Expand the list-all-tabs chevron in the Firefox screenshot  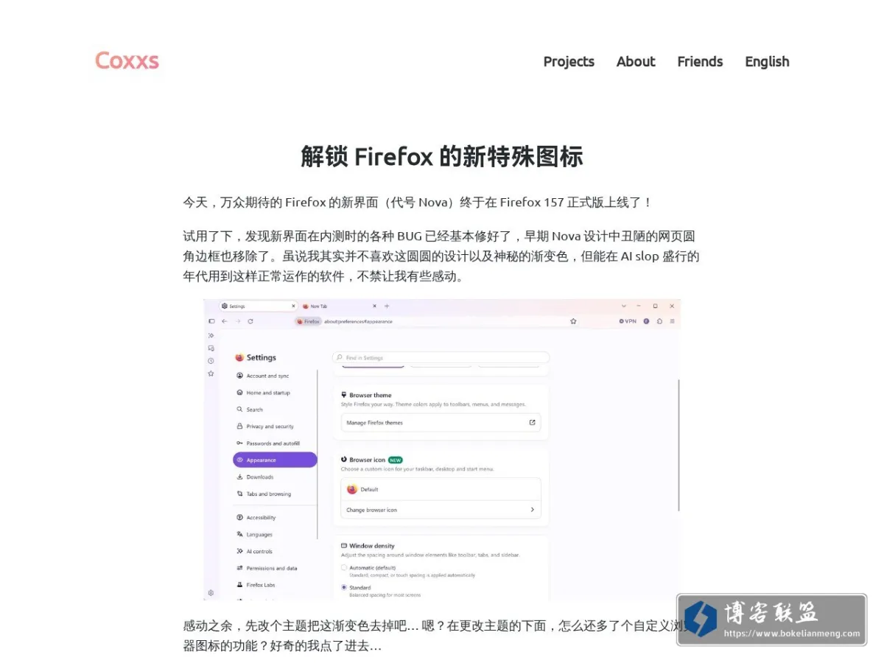click(623, 306)
